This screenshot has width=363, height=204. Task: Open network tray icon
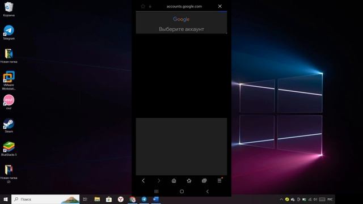[x=310, y=199]
